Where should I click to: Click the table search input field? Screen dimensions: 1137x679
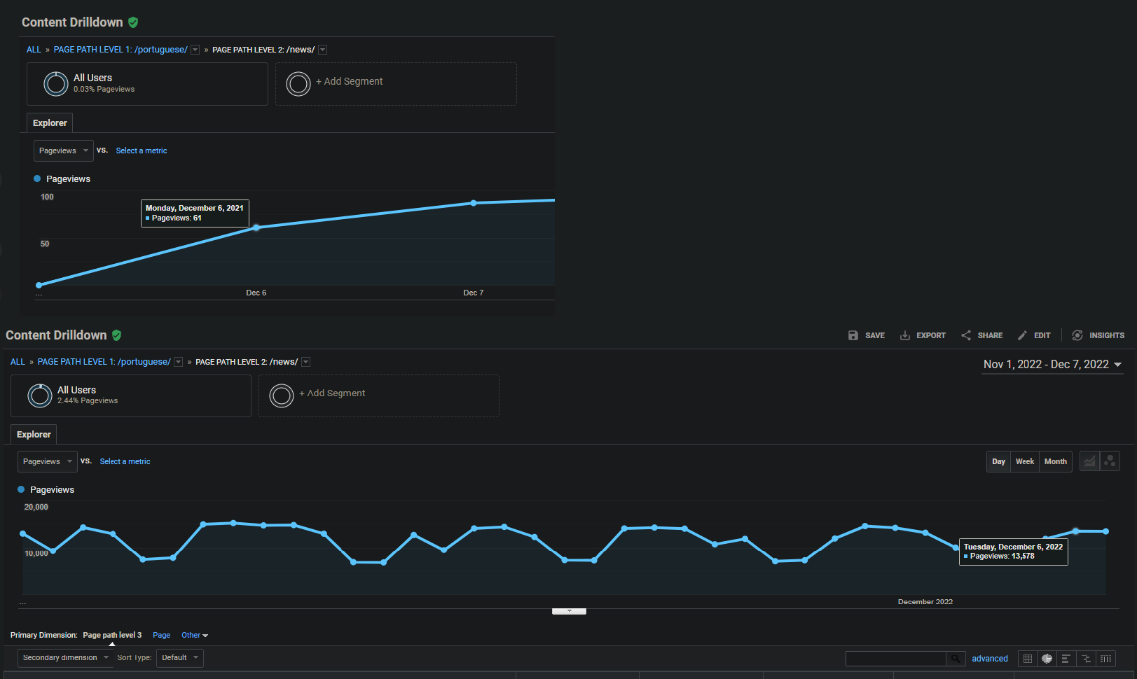tap(896, 659)
